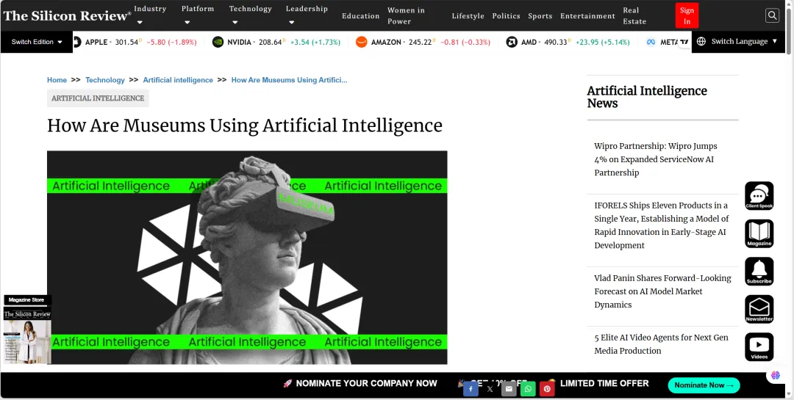794x400 pixels.
Task: Open the Newsletter envelope icon
Action: click(x=759, y=309)
